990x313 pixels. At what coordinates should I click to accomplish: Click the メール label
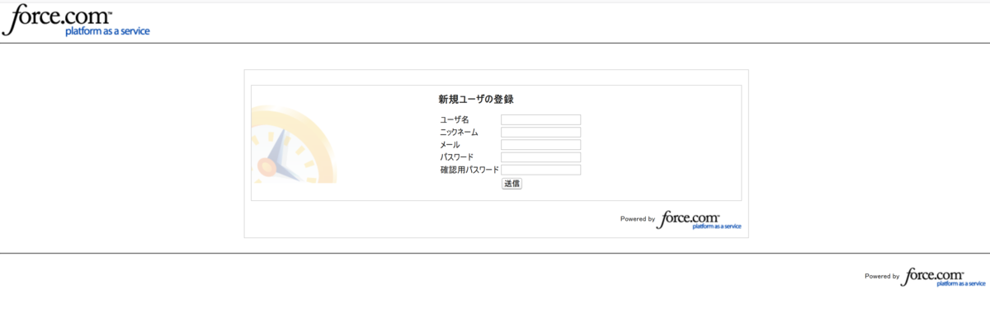coord(450,145)
